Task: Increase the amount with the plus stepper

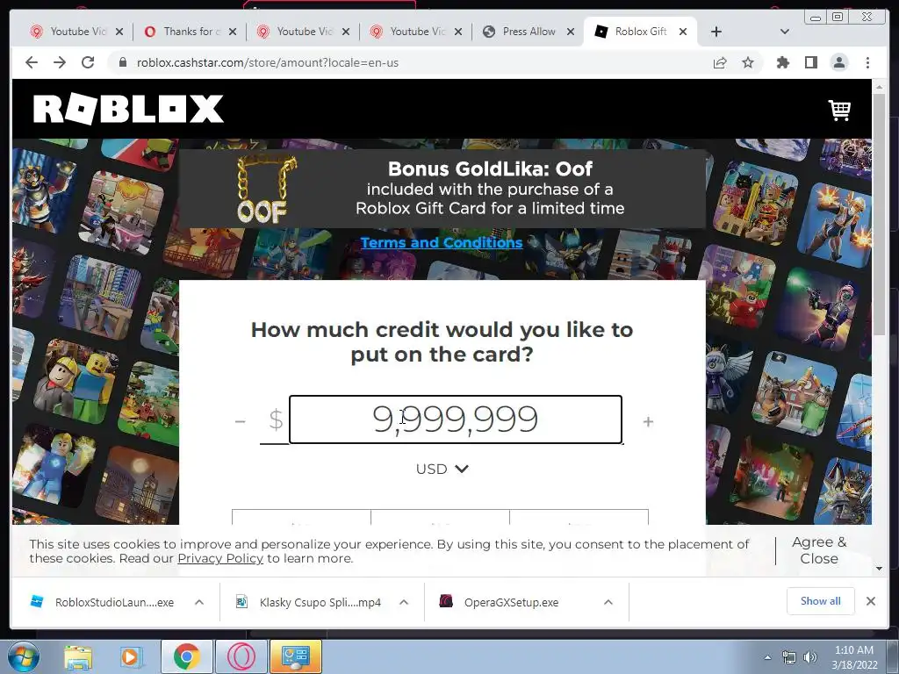Action: pyautogui.click(x=648, y=422)
